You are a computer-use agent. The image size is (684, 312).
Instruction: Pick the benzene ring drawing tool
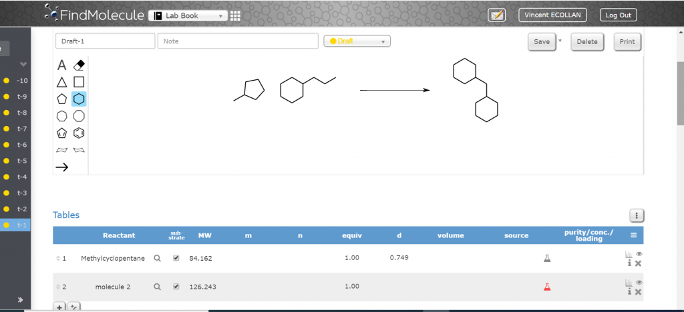79,133
